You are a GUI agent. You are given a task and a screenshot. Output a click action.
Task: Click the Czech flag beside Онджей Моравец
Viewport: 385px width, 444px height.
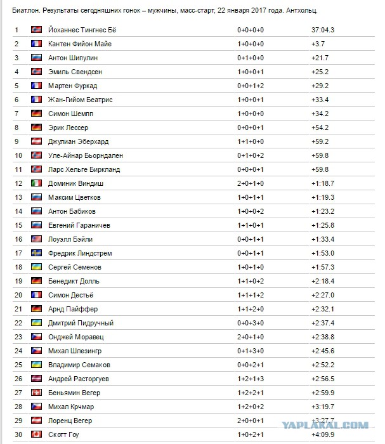(x=36, y=337)
